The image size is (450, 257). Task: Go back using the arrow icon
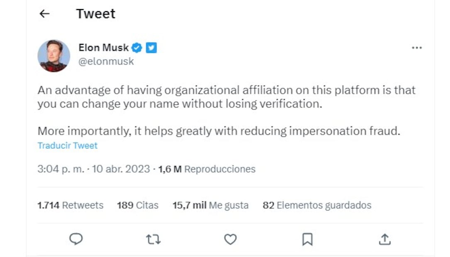point(44,14)
